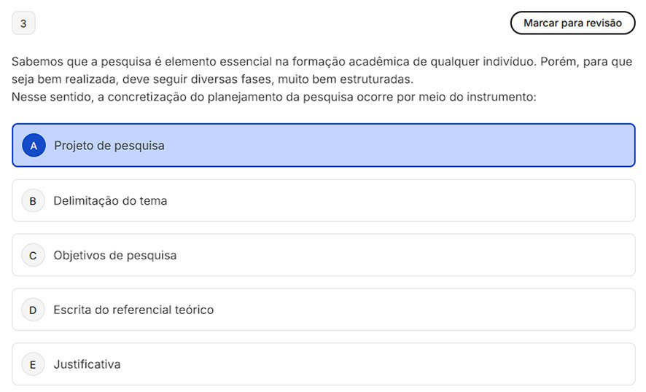Click the question number 3 badge
The width and height of the screenshot is (646, 392).
coord(23,23)
